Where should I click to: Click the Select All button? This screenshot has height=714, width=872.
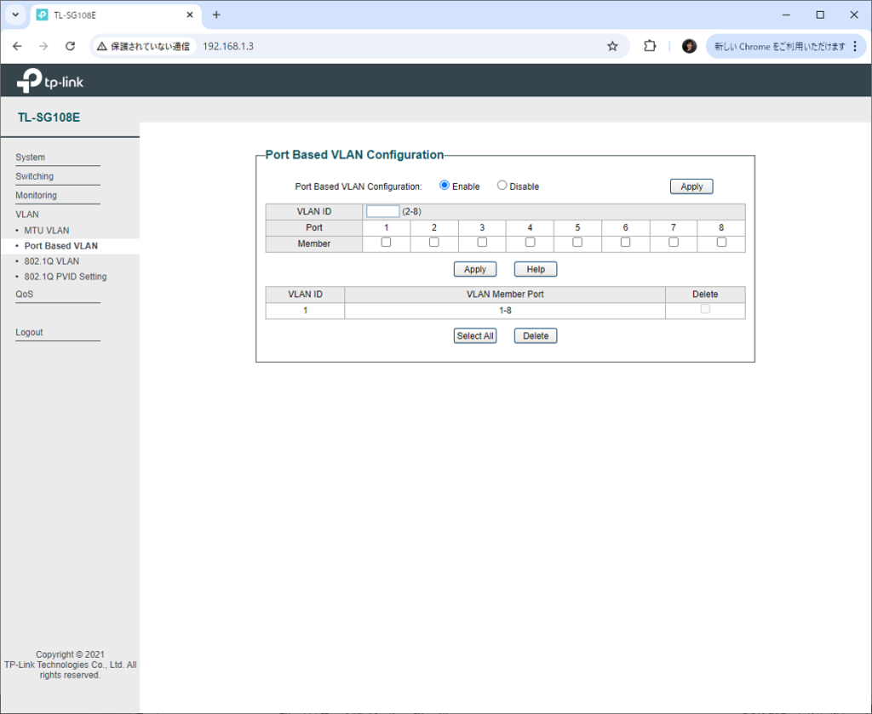[474, 336]
